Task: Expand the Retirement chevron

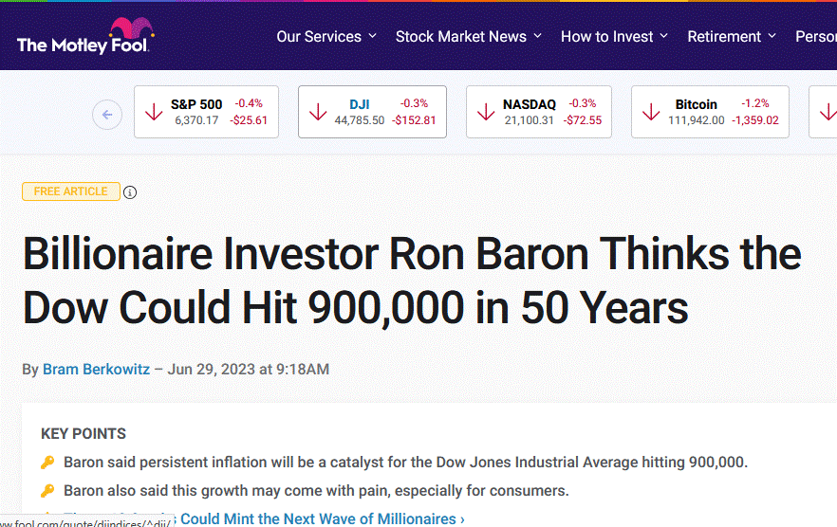Action: coord(772,36)
